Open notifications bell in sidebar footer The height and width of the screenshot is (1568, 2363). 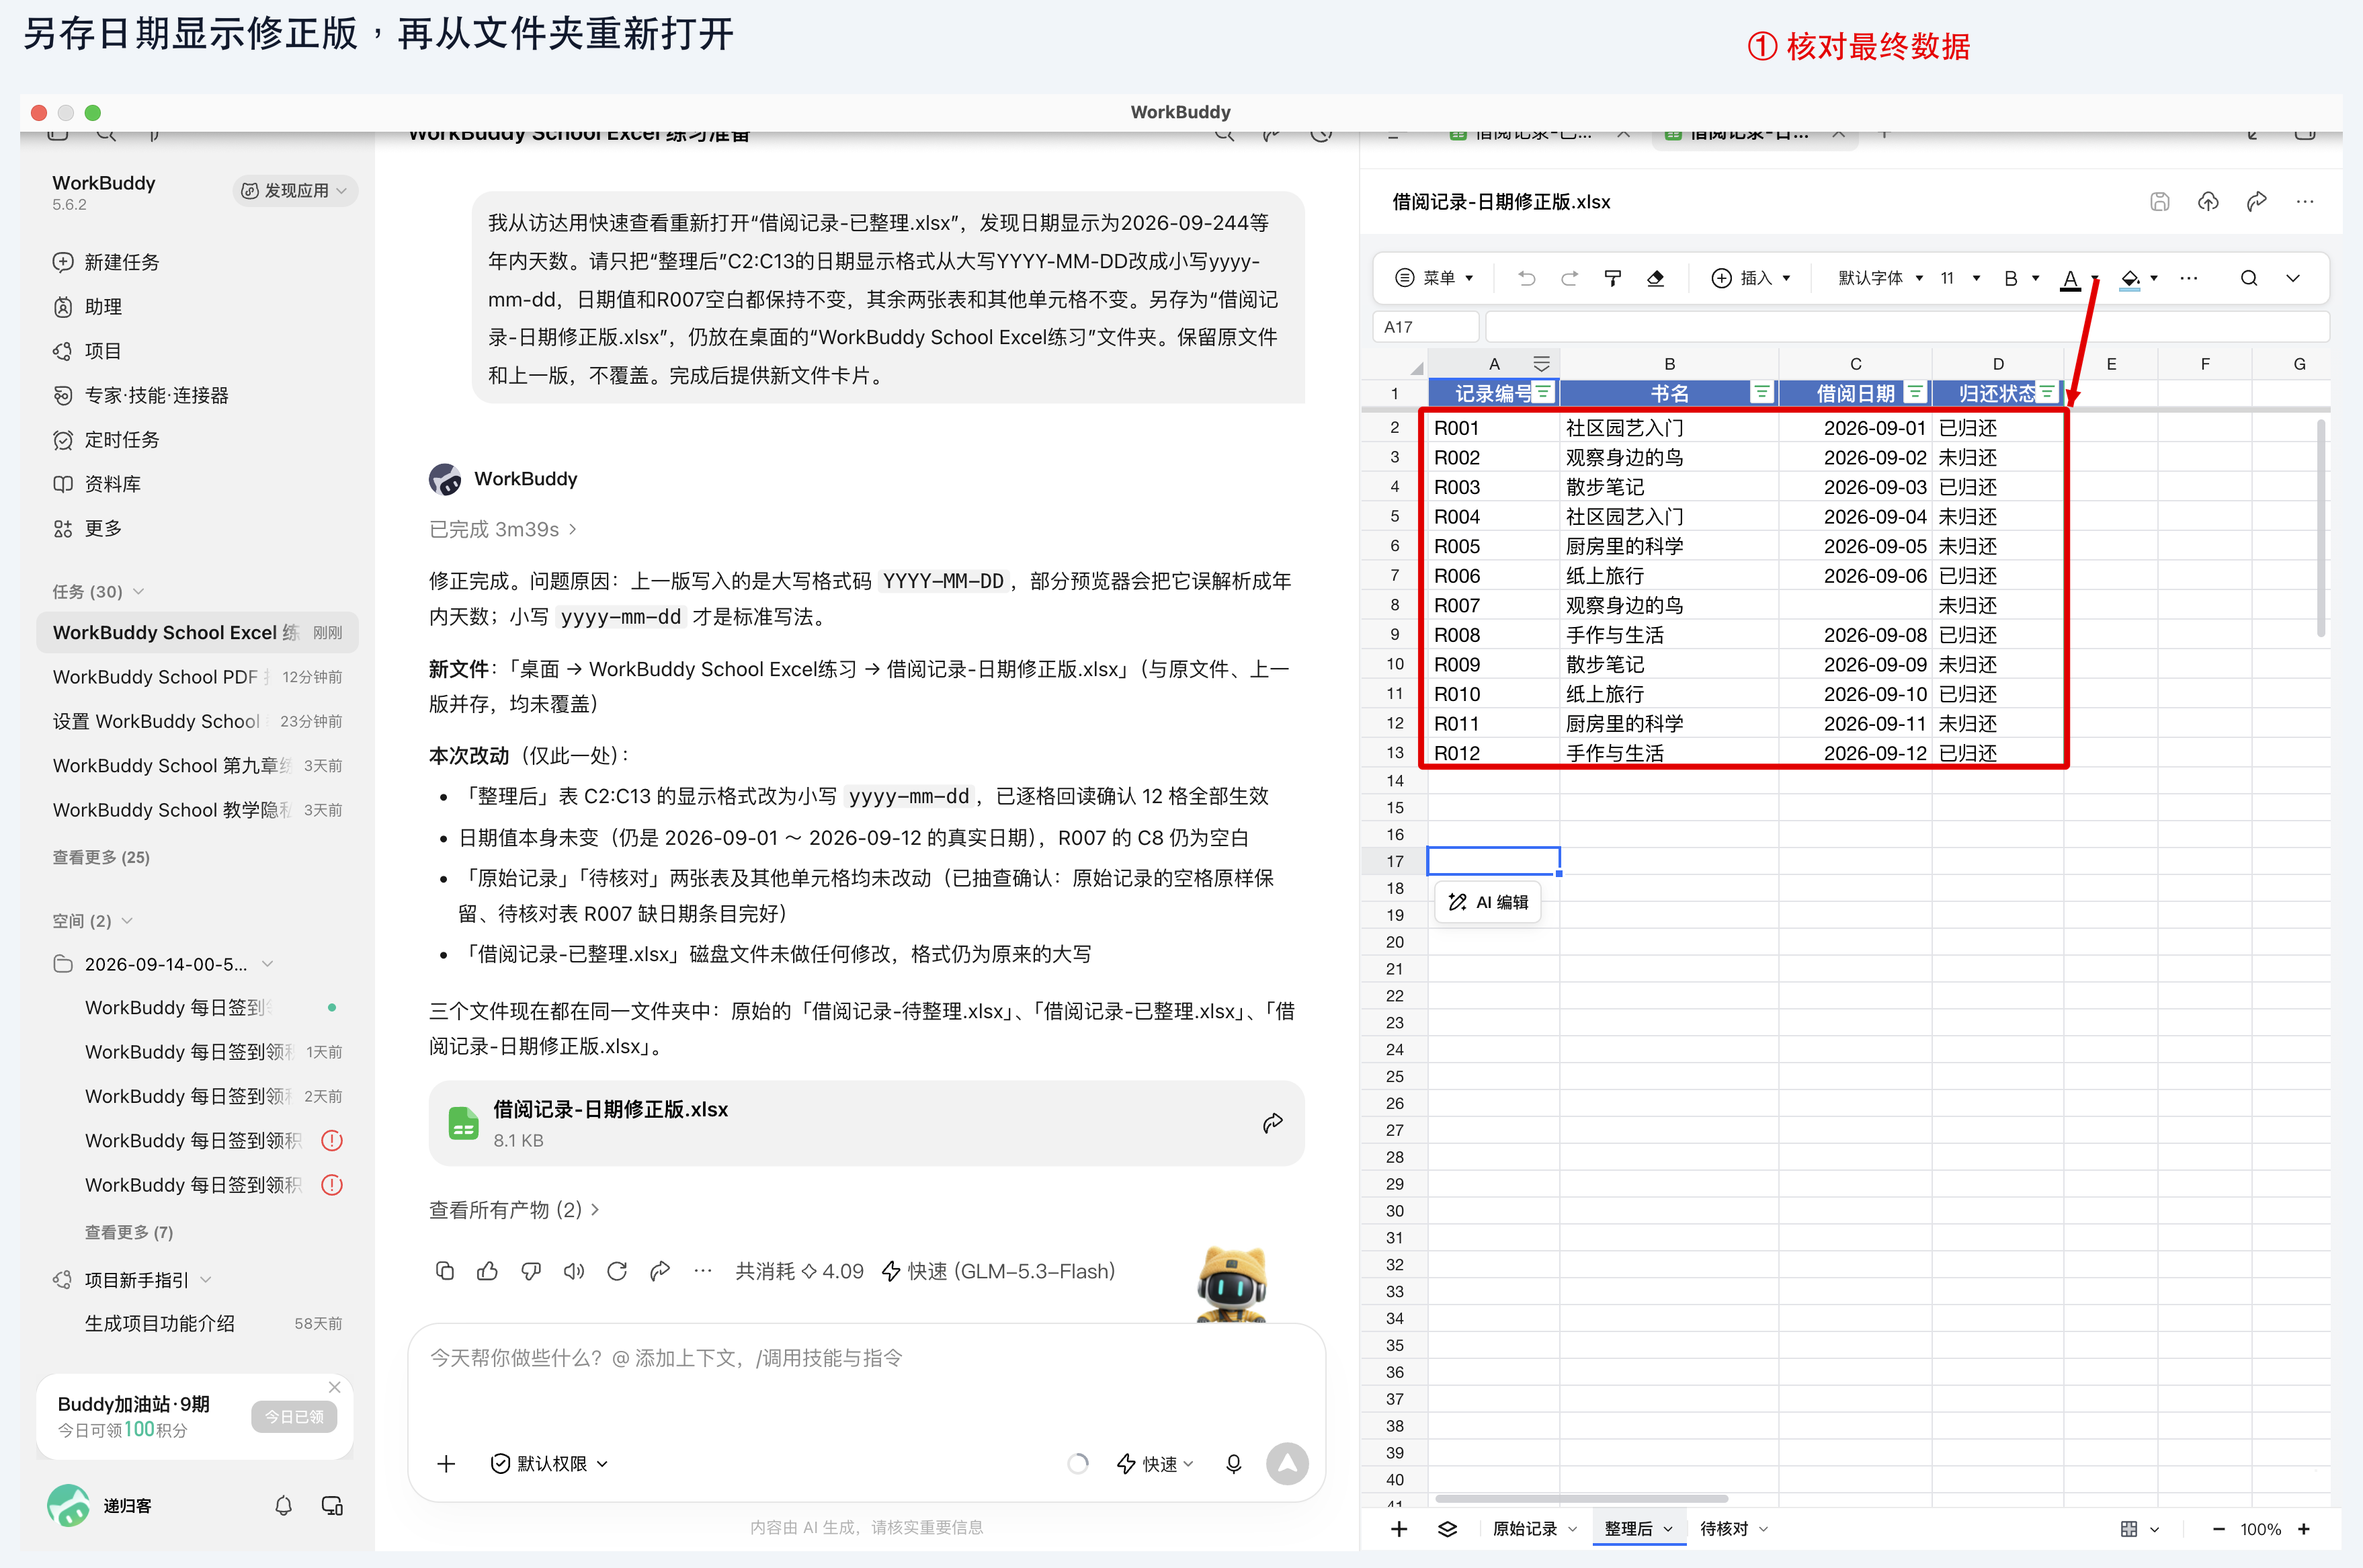tap(284, 1505)
